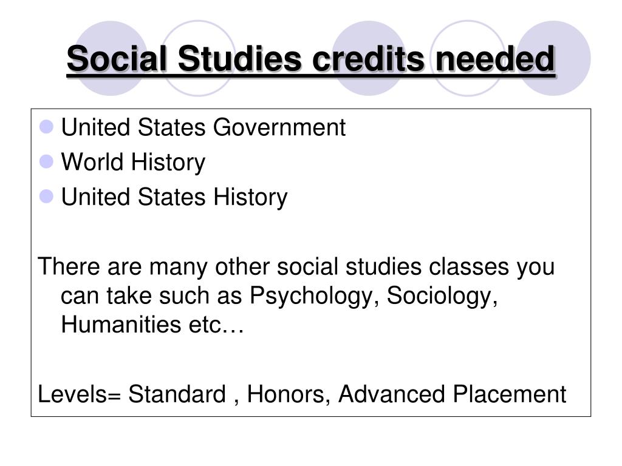Click the word 'Studies' in the title

click(x=239, y=59)
